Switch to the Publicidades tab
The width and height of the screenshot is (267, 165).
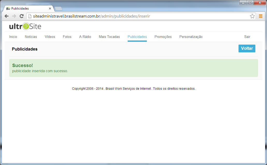click(137, 37)
